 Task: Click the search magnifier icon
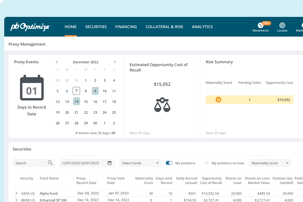[x=50, y=163]
